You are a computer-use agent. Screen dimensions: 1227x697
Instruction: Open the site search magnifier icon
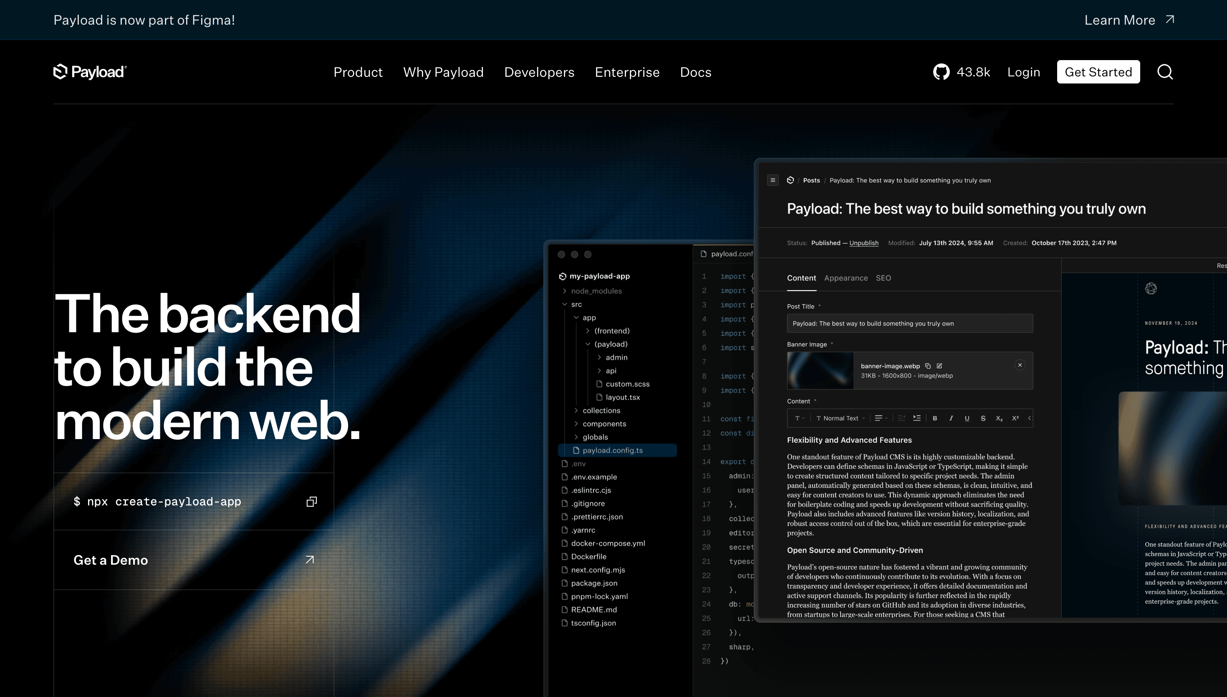pos(1165,72)
